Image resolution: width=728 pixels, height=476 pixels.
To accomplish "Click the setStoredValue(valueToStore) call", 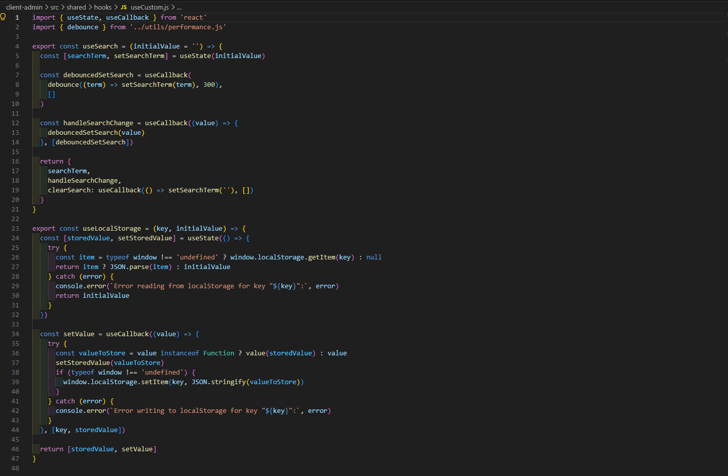I will [x=110, y=362].
